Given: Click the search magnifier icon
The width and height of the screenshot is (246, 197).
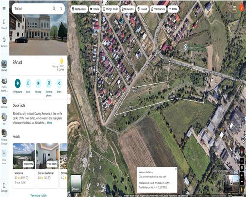Looking at the screenshot, I should tap(54, 9).
